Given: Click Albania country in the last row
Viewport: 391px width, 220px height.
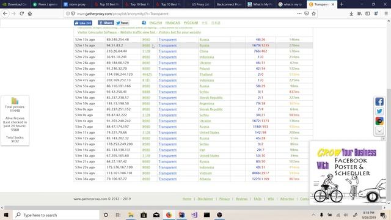Looking at the screenshot, I should tap(205, 179).
